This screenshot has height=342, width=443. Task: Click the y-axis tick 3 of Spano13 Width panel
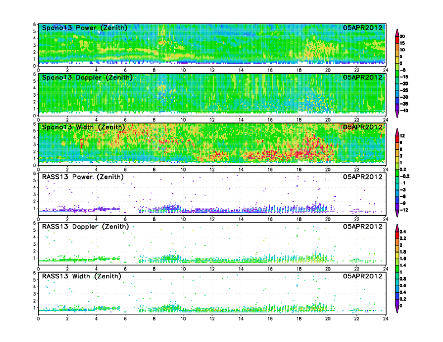35,145
